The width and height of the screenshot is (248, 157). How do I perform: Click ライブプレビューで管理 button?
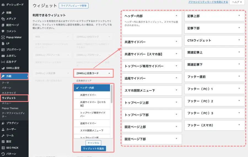point(74,6)
